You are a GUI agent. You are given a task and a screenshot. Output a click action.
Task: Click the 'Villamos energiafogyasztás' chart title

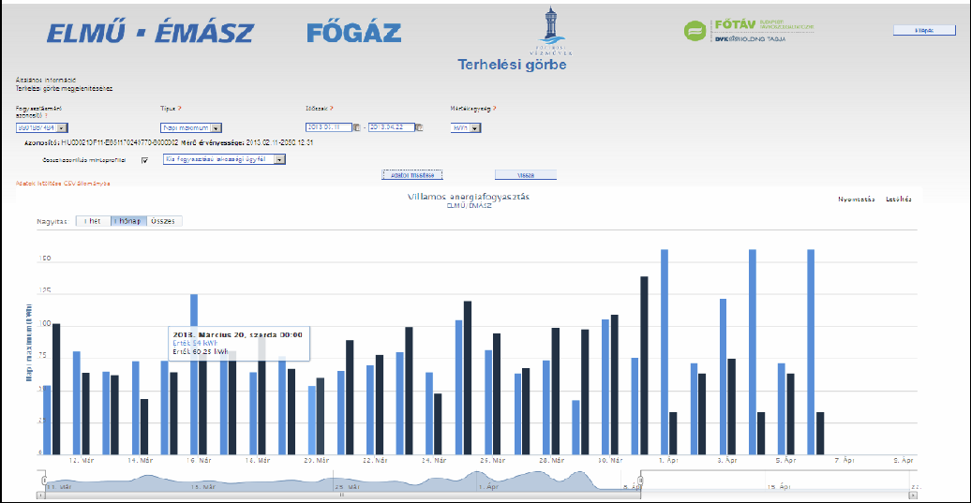[x=469, y=197]
